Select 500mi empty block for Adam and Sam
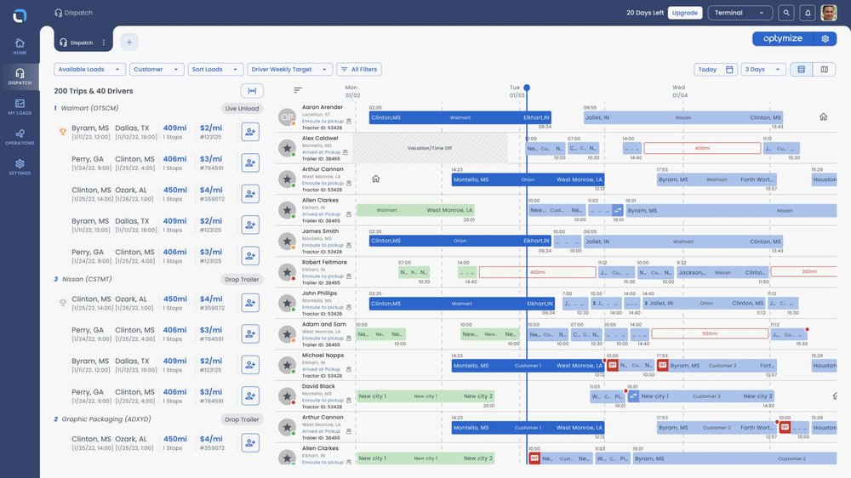This screenshot has height=478, width=851. (x=710, y=333)
